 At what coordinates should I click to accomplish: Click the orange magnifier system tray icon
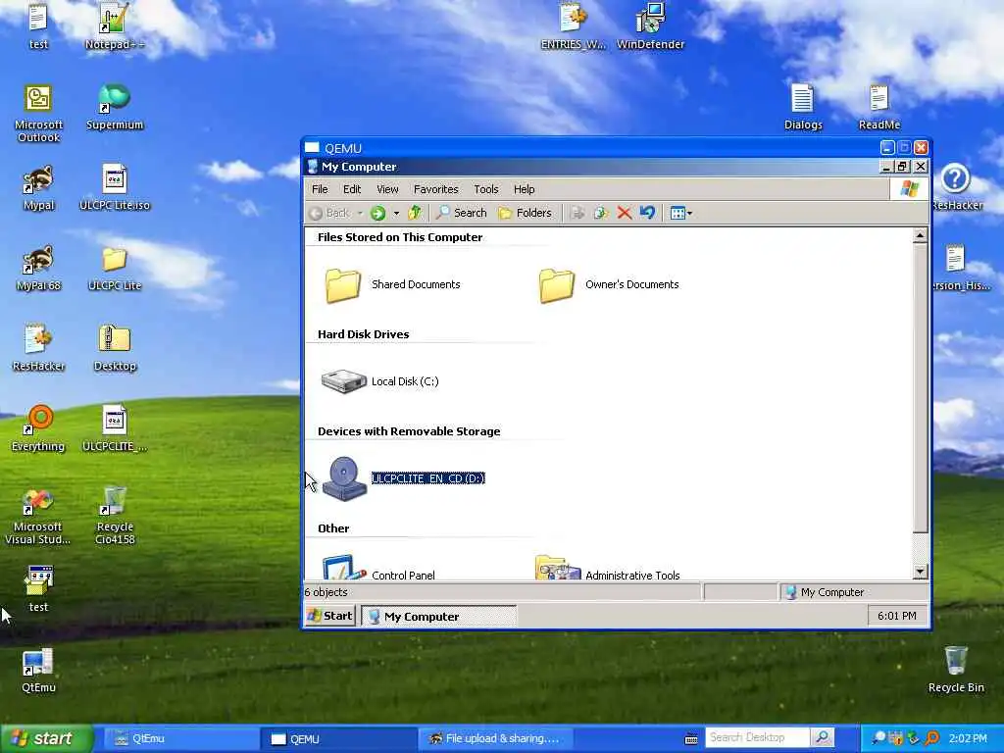[931, 739]
